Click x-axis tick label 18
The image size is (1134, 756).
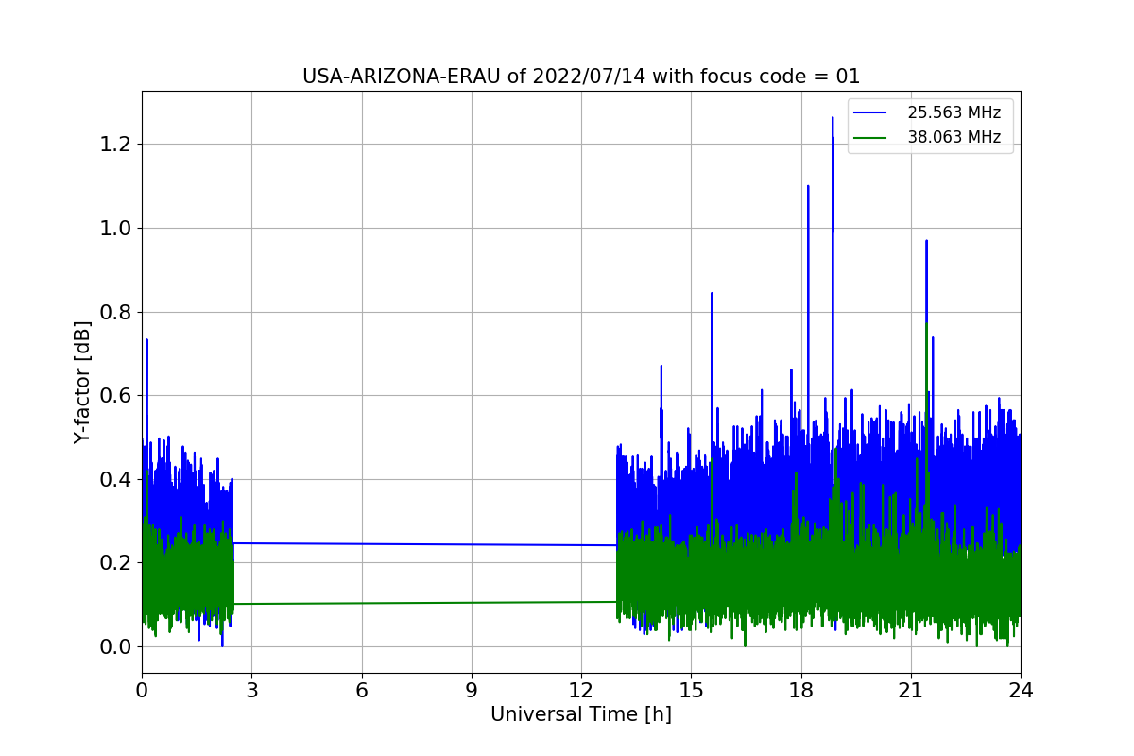point(801,690)
